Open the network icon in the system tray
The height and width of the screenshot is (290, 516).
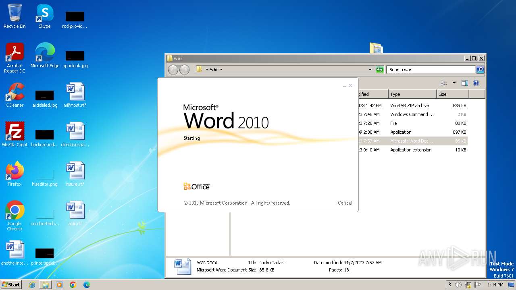coord(468,285)
